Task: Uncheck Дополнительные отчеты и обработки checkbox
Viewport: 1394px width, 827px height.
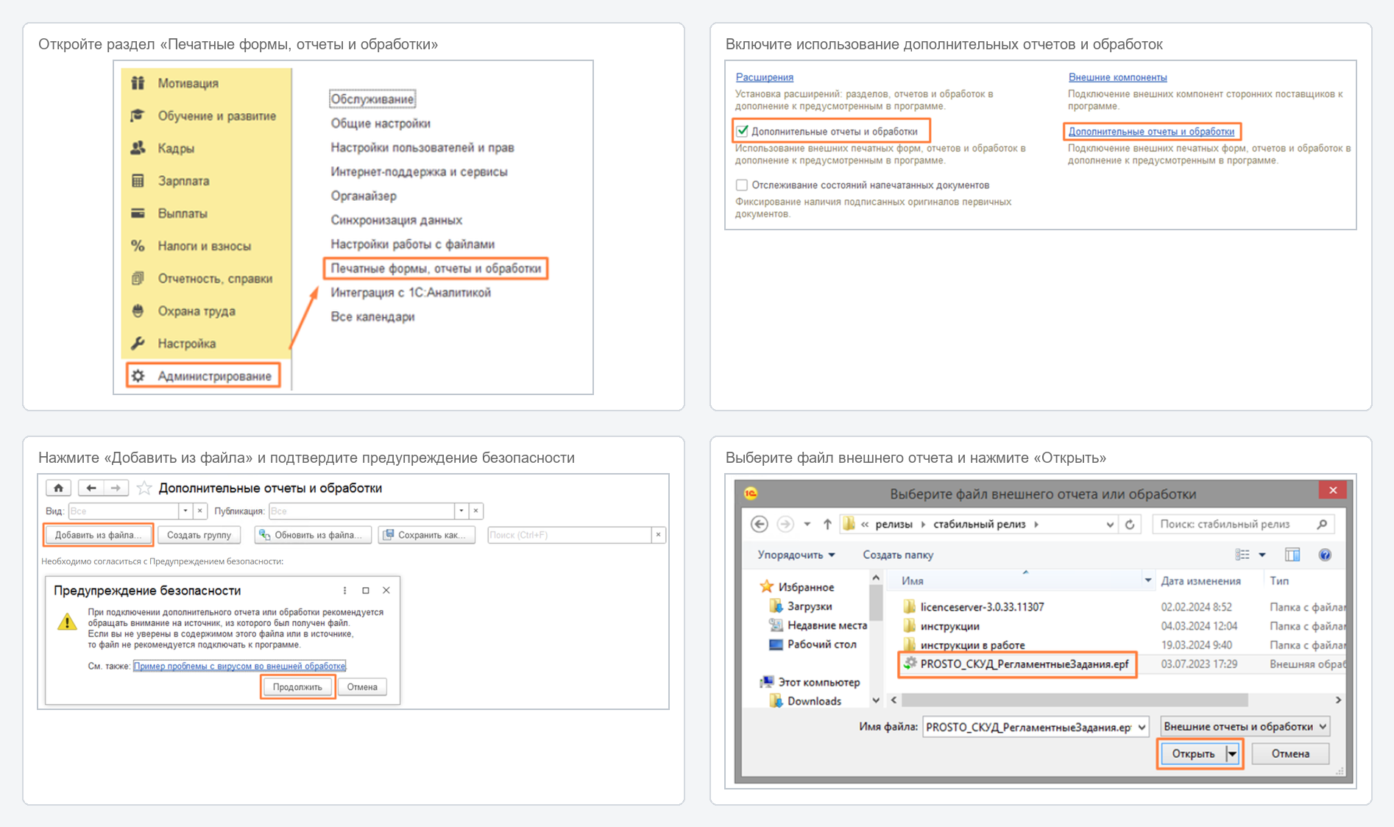Action: pos(742,131)
